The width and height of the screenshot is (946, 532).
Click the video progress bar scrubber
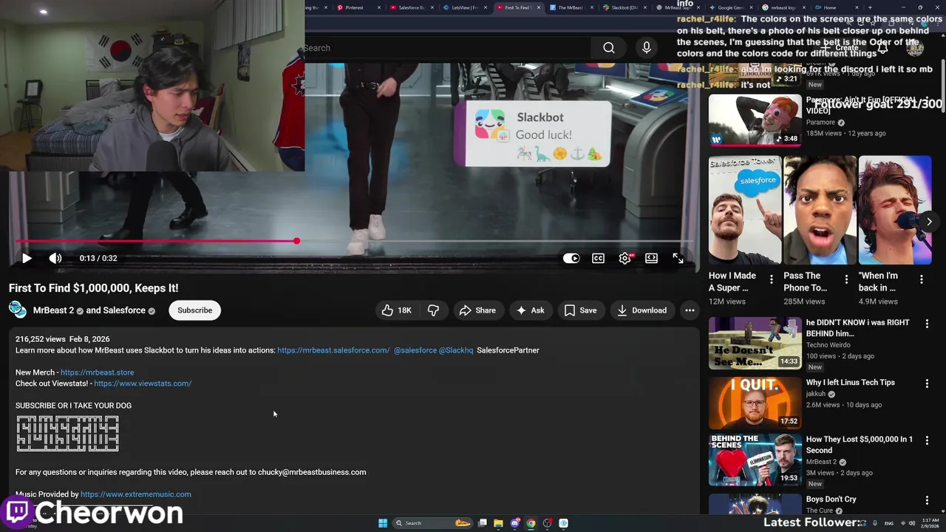296,241
